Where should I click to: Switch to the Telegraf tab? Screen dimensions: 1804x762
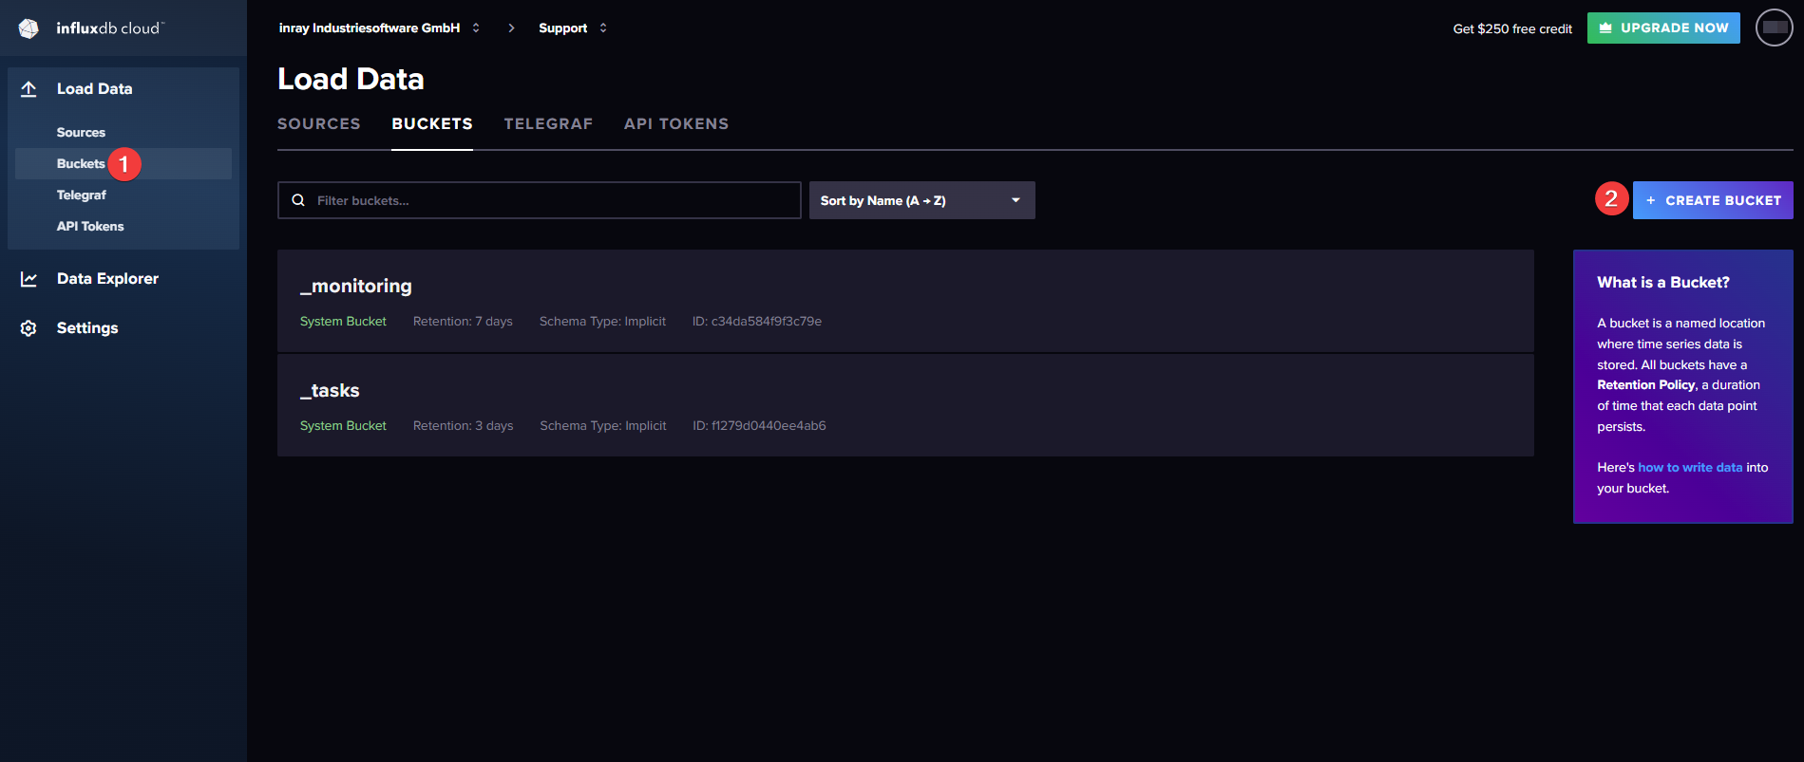(x=548, y=123)
